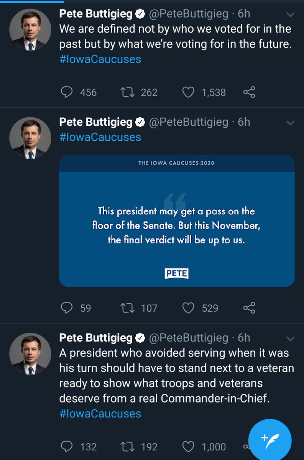Reply to the 'We are defined' tweet
This screenshot has height=460, width=304.
[x=67, y=92]
